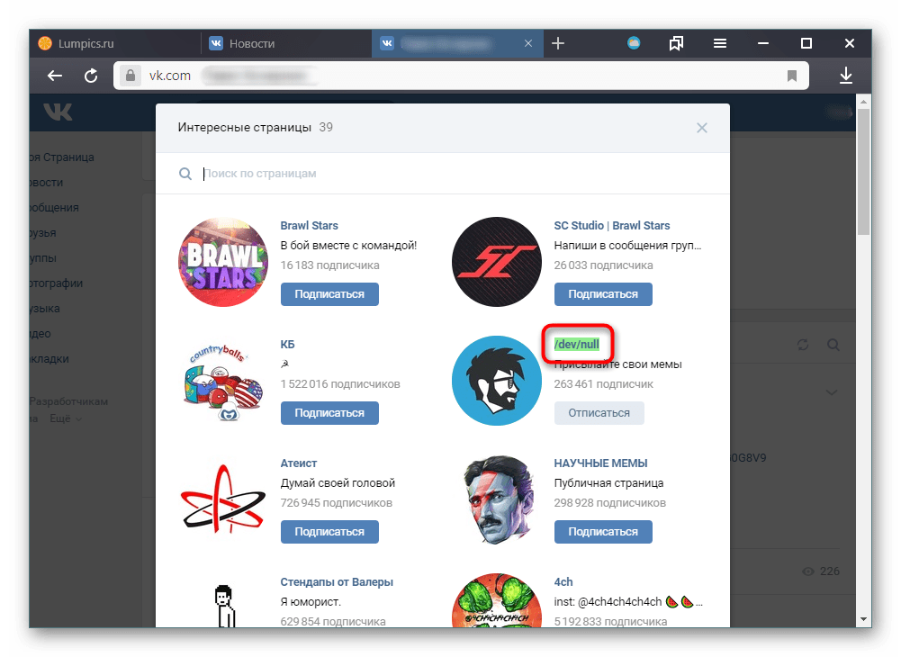Open the Атеист page link
The image size is (901, 657).
298,463
